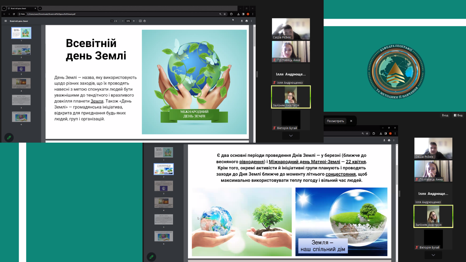Open the Міжнародний день Матері-Землі link

(304, 162)
